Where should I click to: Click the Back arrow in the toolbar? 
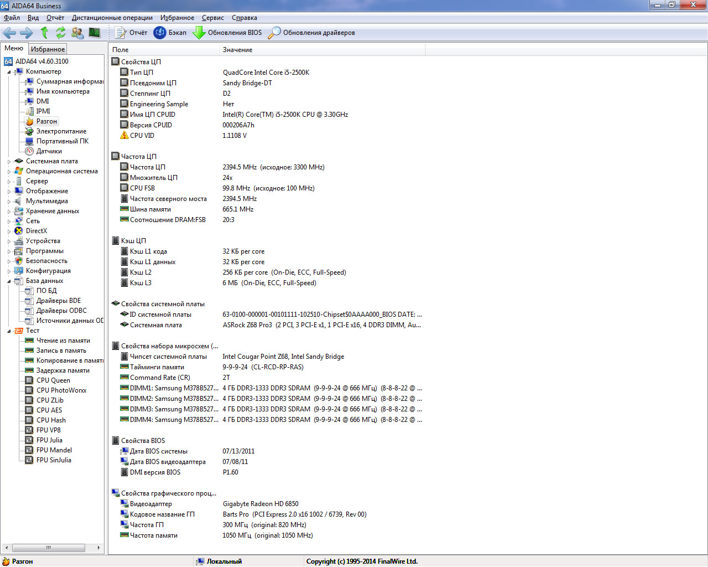(x=9, y=33)
